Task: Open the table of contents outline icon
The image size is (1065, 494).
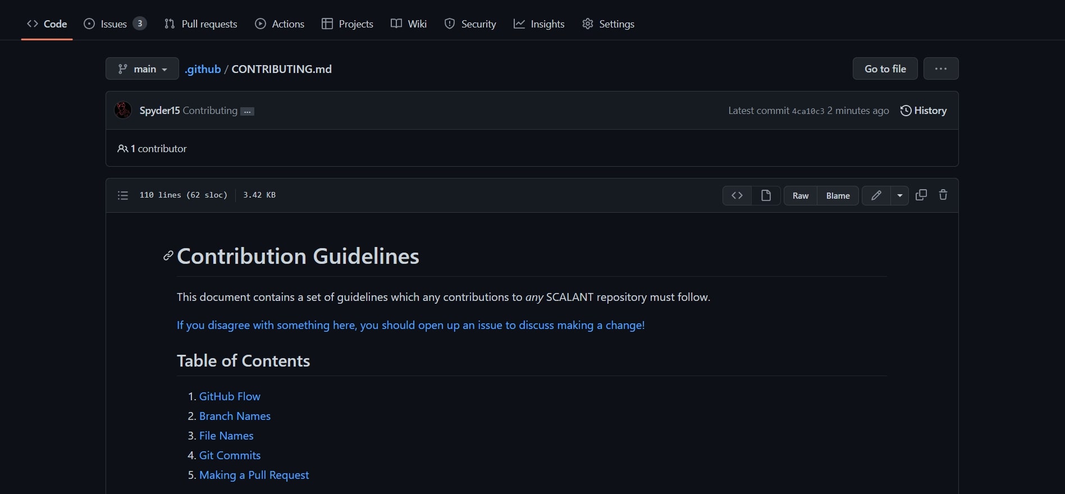Action: [123, 195]
